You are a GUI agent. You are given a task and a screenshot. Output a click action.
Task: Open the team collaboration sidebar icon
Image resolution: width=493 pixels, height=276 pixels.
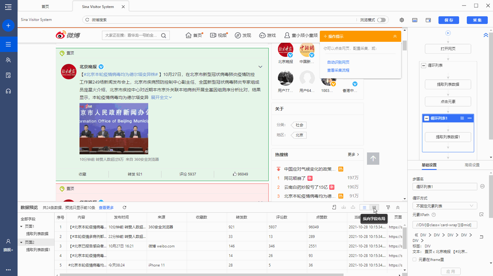point(8,60)
